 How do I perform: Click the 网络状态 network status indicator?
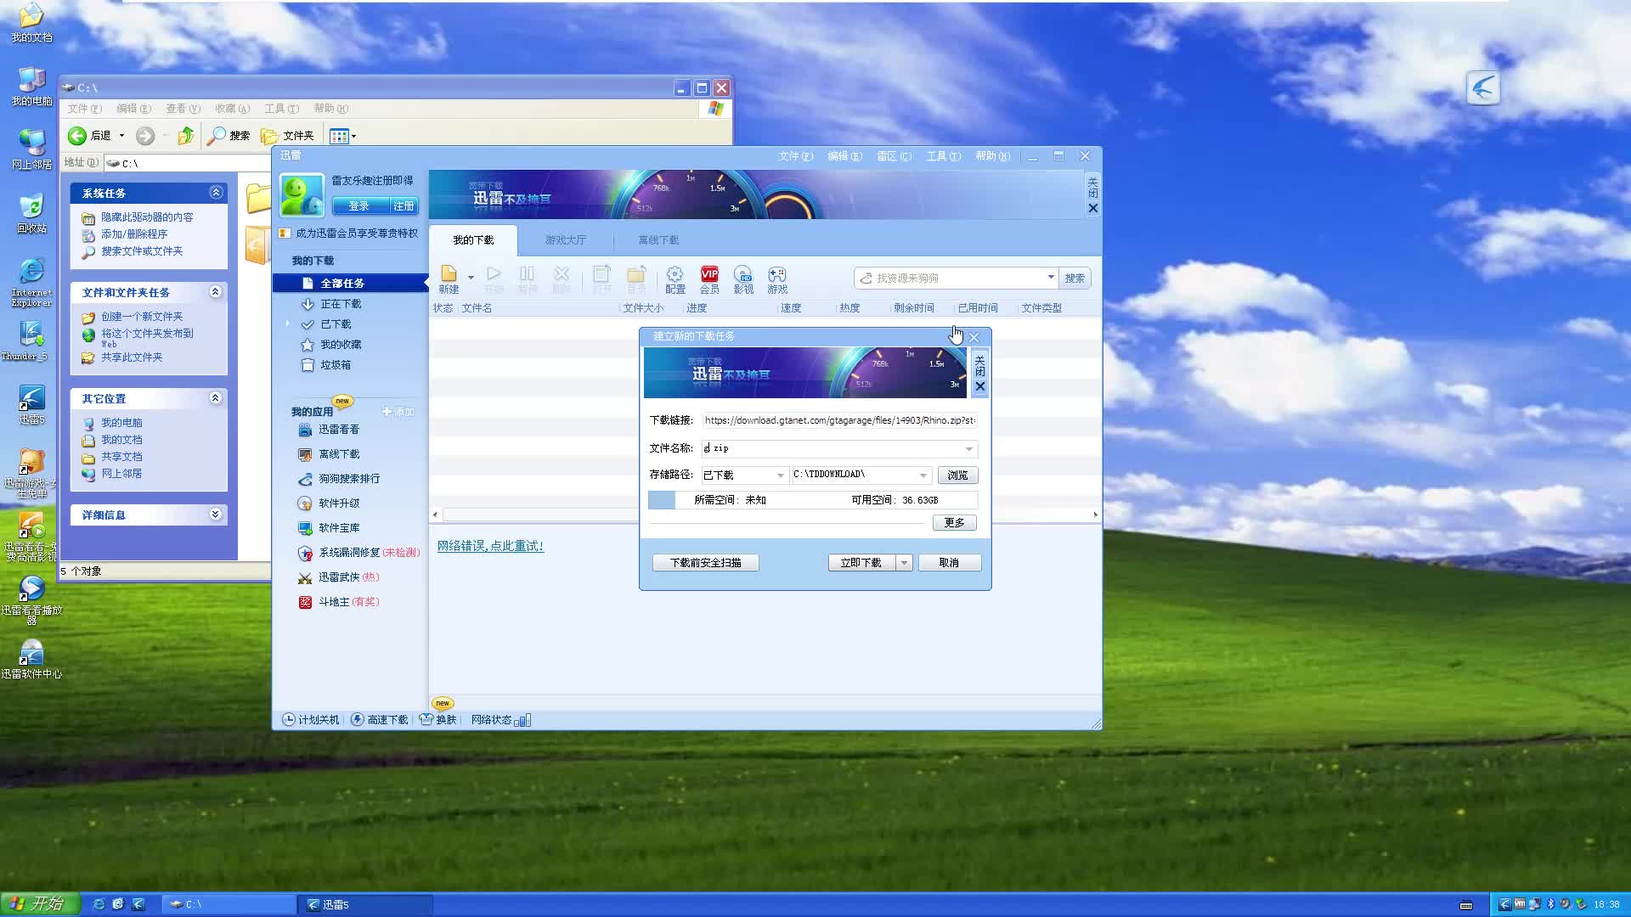501,720
